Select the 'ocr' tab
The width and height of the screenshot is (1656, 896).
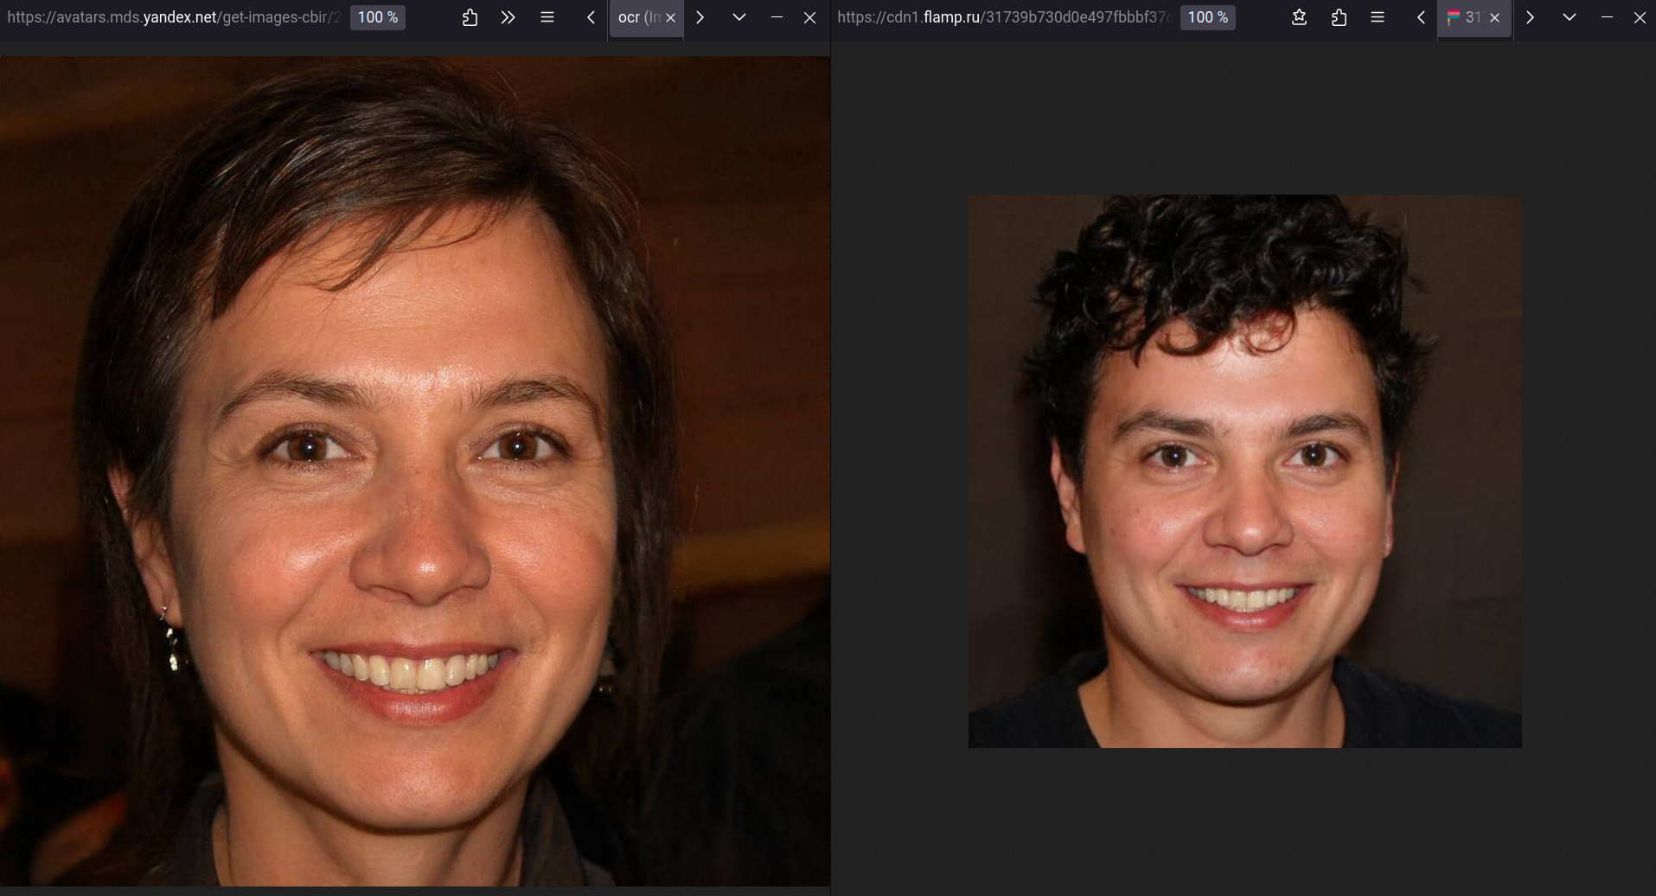point(637,17)
